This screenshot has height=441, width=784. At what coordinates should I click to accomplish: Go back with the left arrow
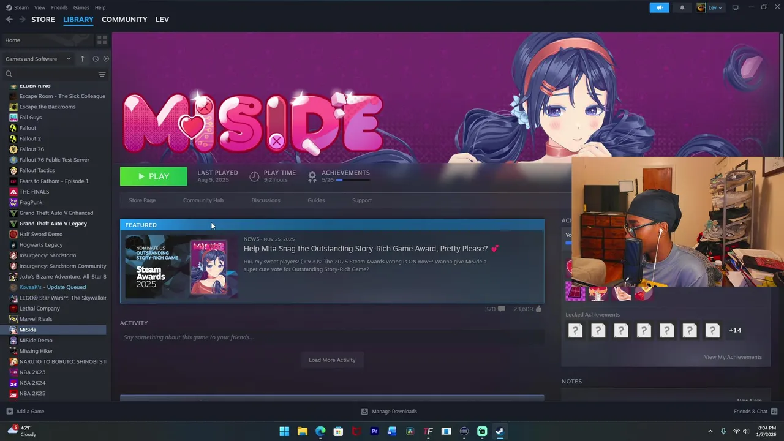click(9, 20)
